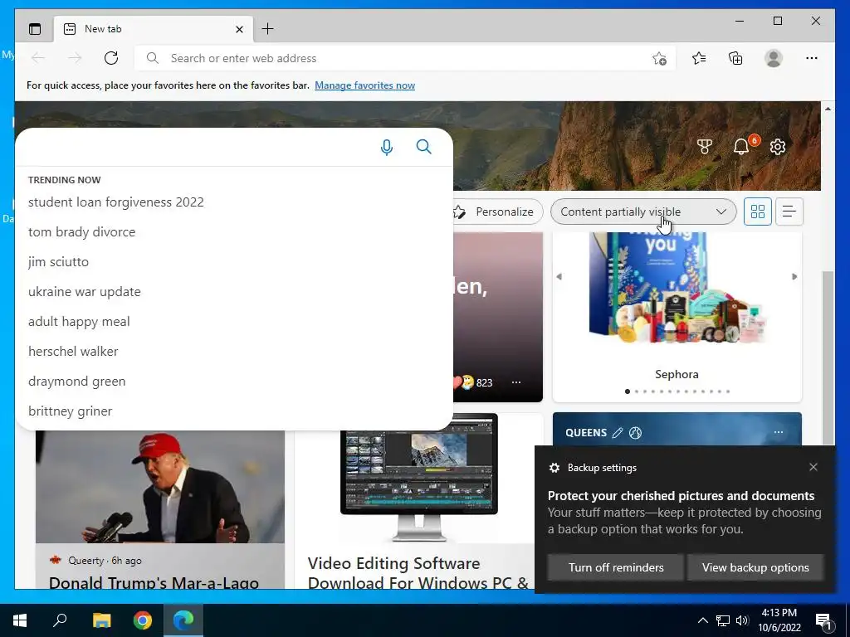Open the video editing monitor thumbnail

pyautogui.click(x=418, y=477)
